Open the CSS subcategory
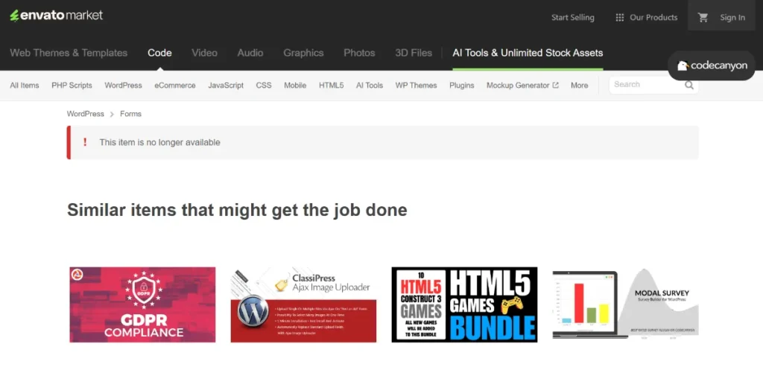Viewport: 763px width, 367px height. coord(264,85)
